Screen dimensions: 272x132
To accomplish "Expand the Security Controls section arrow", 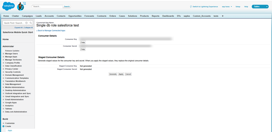I will click(4, 72).
